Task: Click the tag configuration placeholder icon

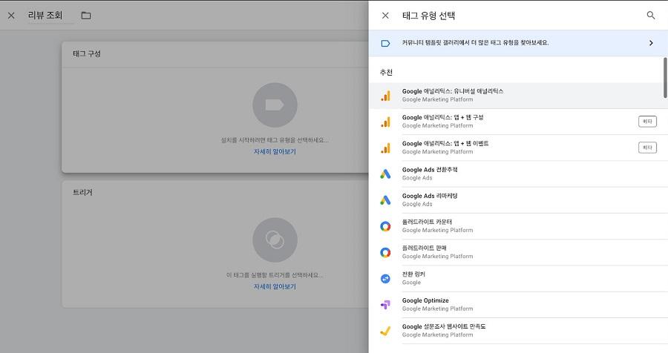Action: point(275,105)
